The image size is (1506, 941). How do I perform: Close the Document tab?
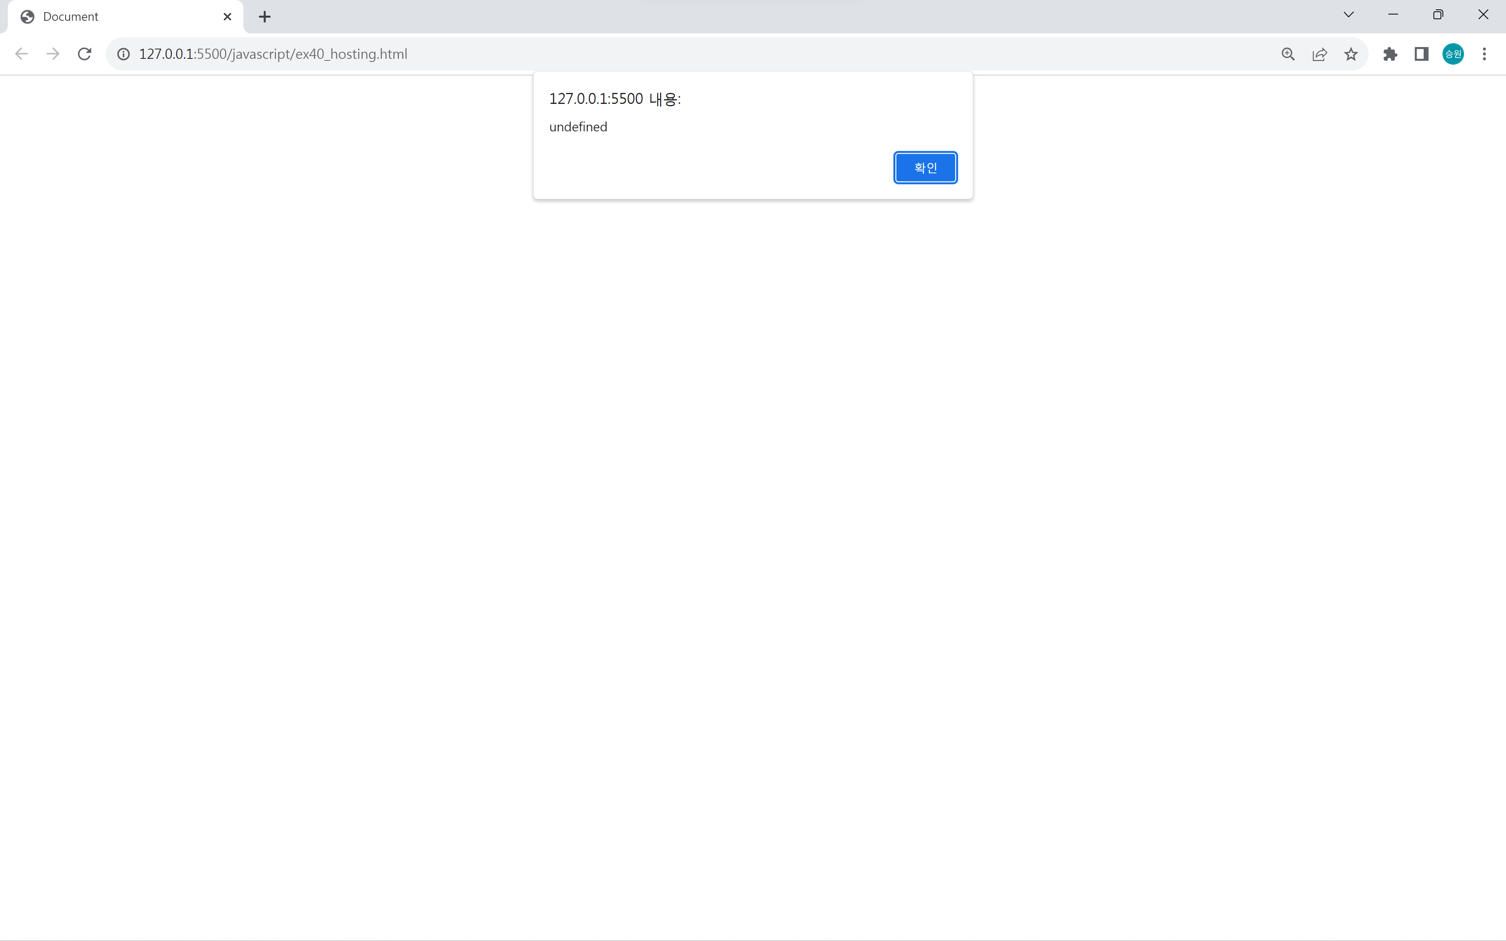(x=227, y=17)
